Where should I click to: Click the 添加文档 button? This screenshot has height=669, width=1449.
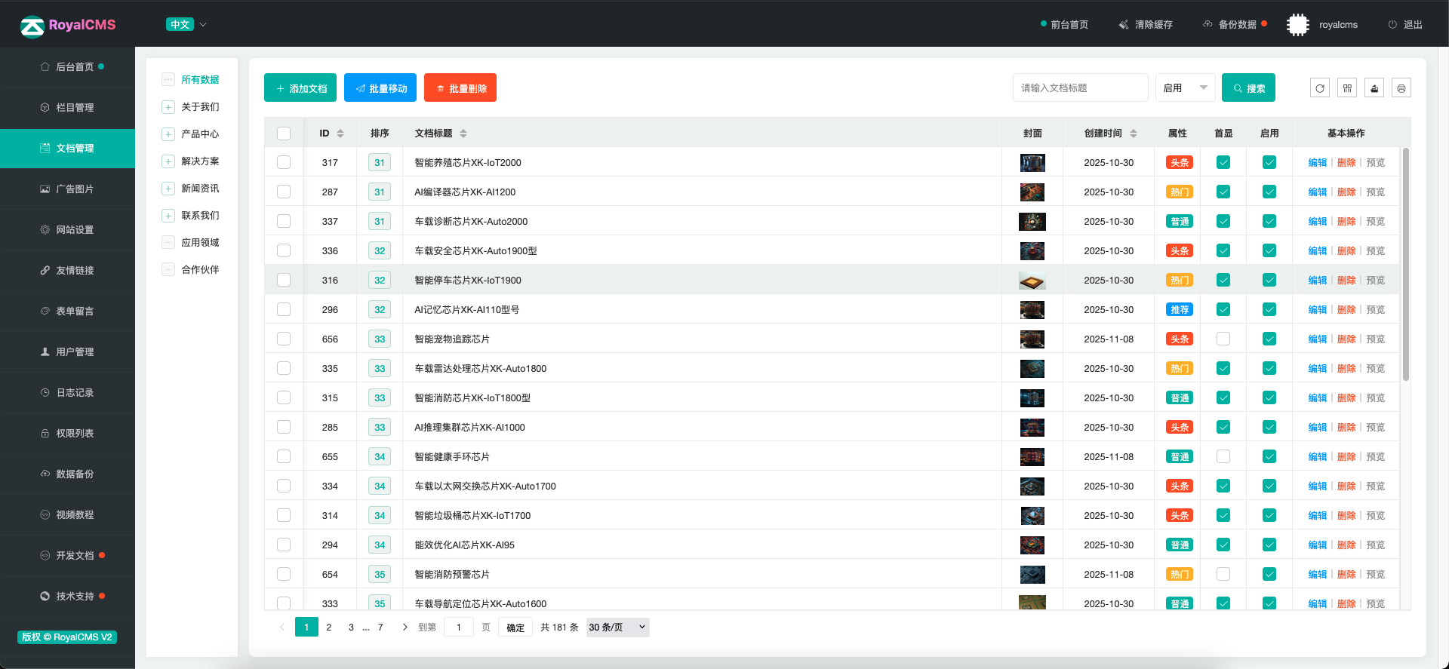pos(300,87)
